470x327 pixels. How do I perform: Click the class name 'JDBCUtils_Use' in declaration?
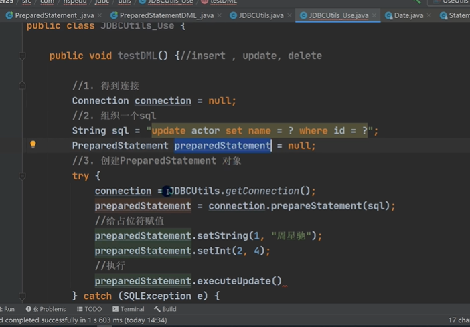pos(137,26)
